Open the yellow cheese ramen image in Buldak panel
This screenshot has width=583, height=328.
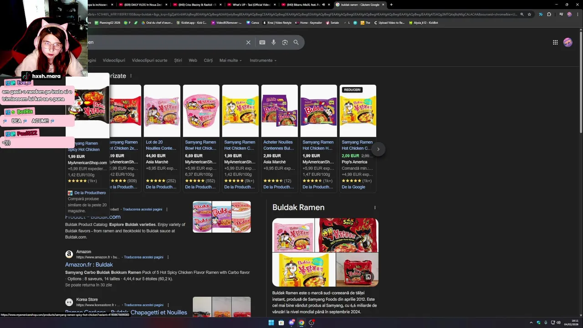tap(303, 270)
